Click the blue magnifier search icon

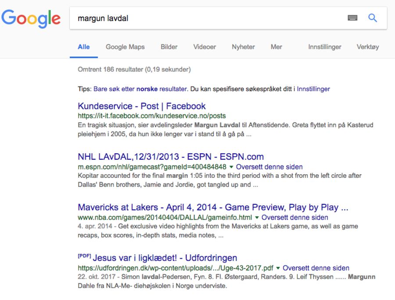point(373,18)
